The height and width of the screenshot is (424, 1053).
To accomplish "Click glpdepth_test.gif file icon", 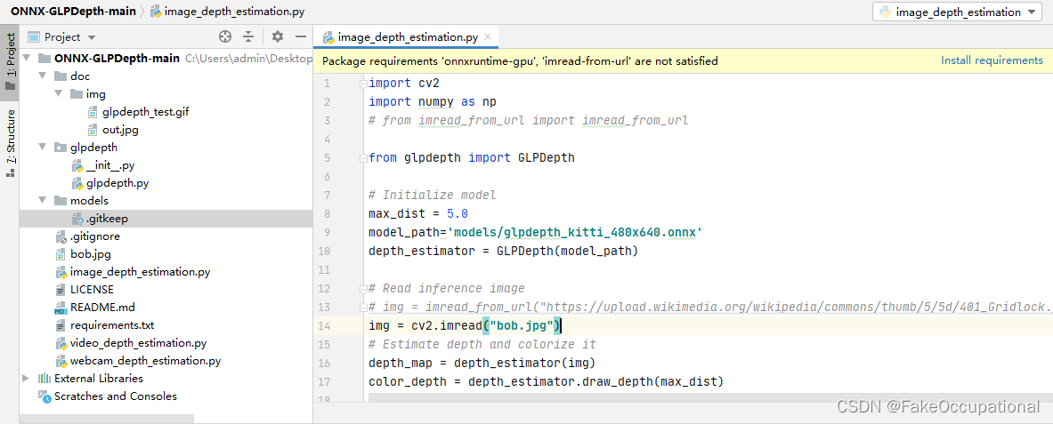I will (x=93, y=111).
